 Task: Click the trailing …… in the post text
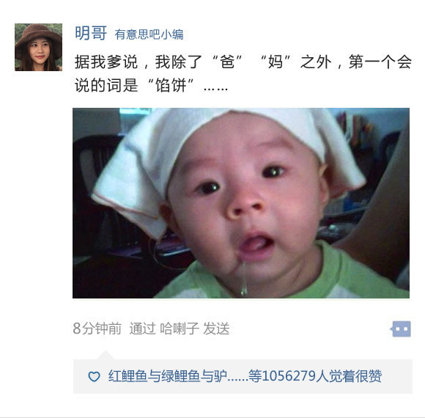pyautogui.click(x=215, y=89)
